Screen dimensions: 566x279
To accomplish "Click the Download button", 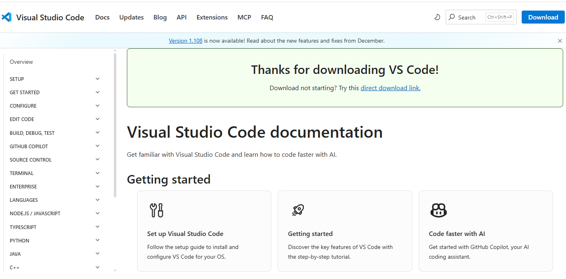I will (x=543, y=17).
